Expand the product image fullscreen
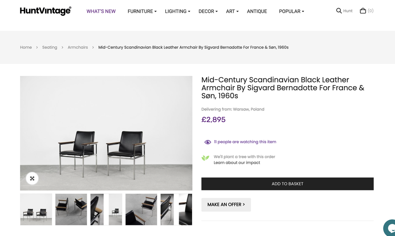 click(x=32, y=179)
